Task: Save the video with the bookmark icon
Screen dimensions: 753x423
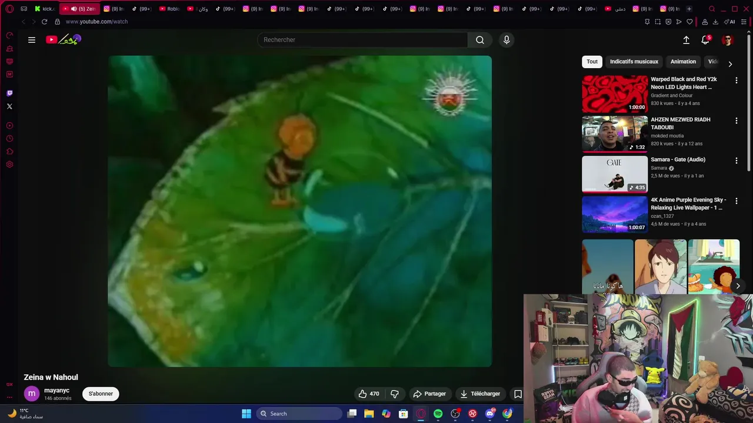Action: pyautogui.click(x=518, y=394)
